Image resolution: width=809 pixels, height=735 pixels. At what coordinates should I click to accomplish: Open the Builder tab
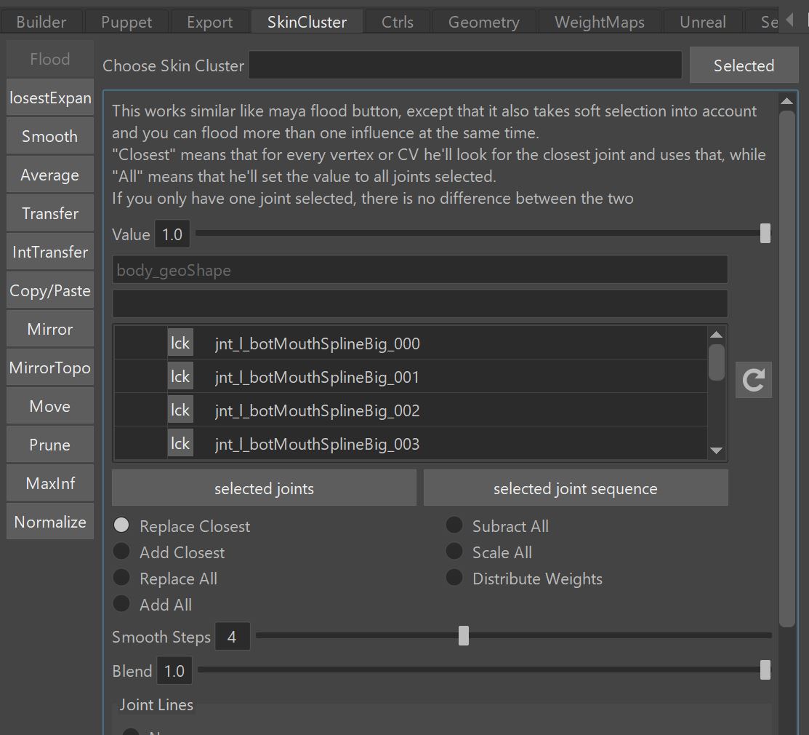pos(41,23)
